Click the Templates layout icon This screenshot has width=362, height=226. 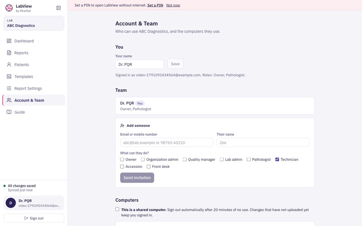pos(9,77)
